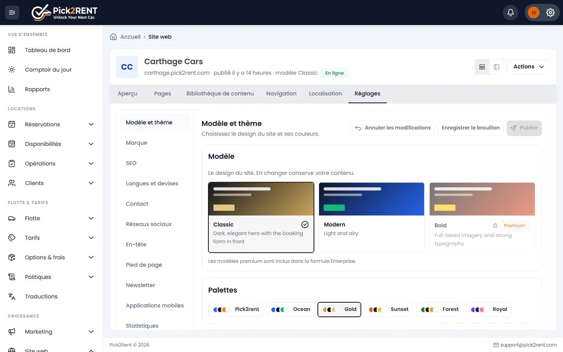This screenshot has width=563, height=352.
Task: Click Annuler les modifications button
Action: (393, 128)
